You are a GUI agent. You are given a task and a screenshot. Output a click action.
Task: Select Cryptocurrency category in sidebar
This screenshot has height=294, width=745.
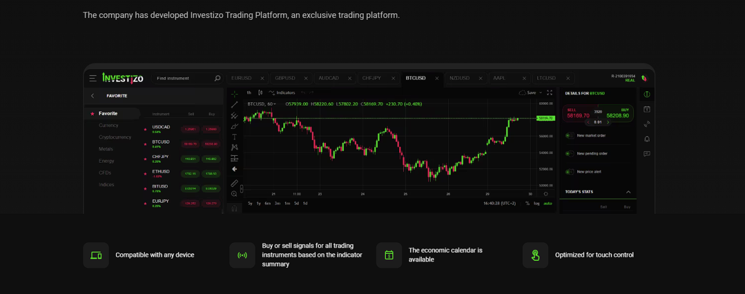(x=115, y=137)
